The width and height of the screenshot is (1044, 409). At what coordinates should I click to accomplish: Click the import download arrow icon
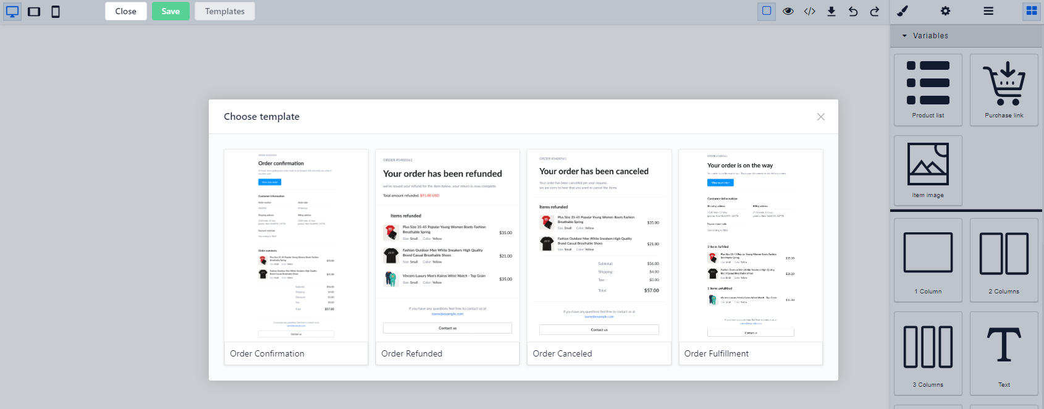[x=831, y=11]
